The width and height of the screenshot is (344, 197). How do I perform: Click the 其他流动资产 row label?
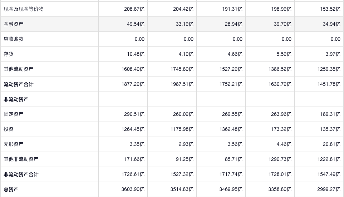pos(19,69)
